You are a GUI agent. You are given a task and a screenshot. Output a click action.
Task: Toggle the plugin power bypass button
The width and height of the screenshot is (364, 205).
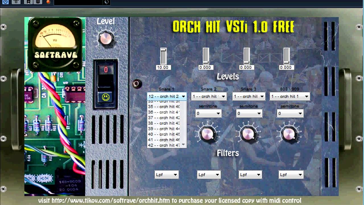click(x=5, y=2)
